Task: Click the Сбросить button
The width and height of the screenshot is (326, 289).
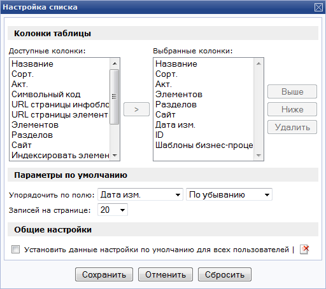Action: click(225, 274)
